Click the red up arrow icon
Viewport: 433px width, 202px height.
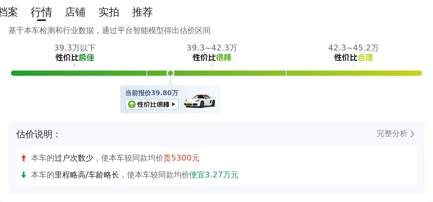[x=23, y=158]
